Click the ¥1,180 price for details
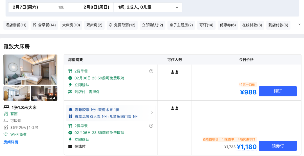Viewport: 304px width, 156px height. (247, 147)
